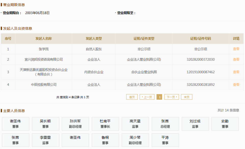Select the 谢圣伟 card without a title
Viewport: 245px width, 149px height.
[x=75, y=140]
